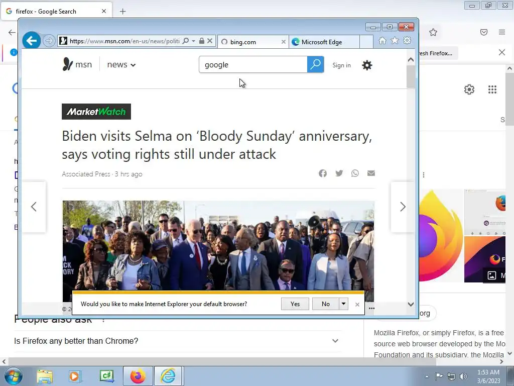Open the Google apps grid icon
Image resolution: width=514 pixels, height=386 pixels.
(492, 89)
